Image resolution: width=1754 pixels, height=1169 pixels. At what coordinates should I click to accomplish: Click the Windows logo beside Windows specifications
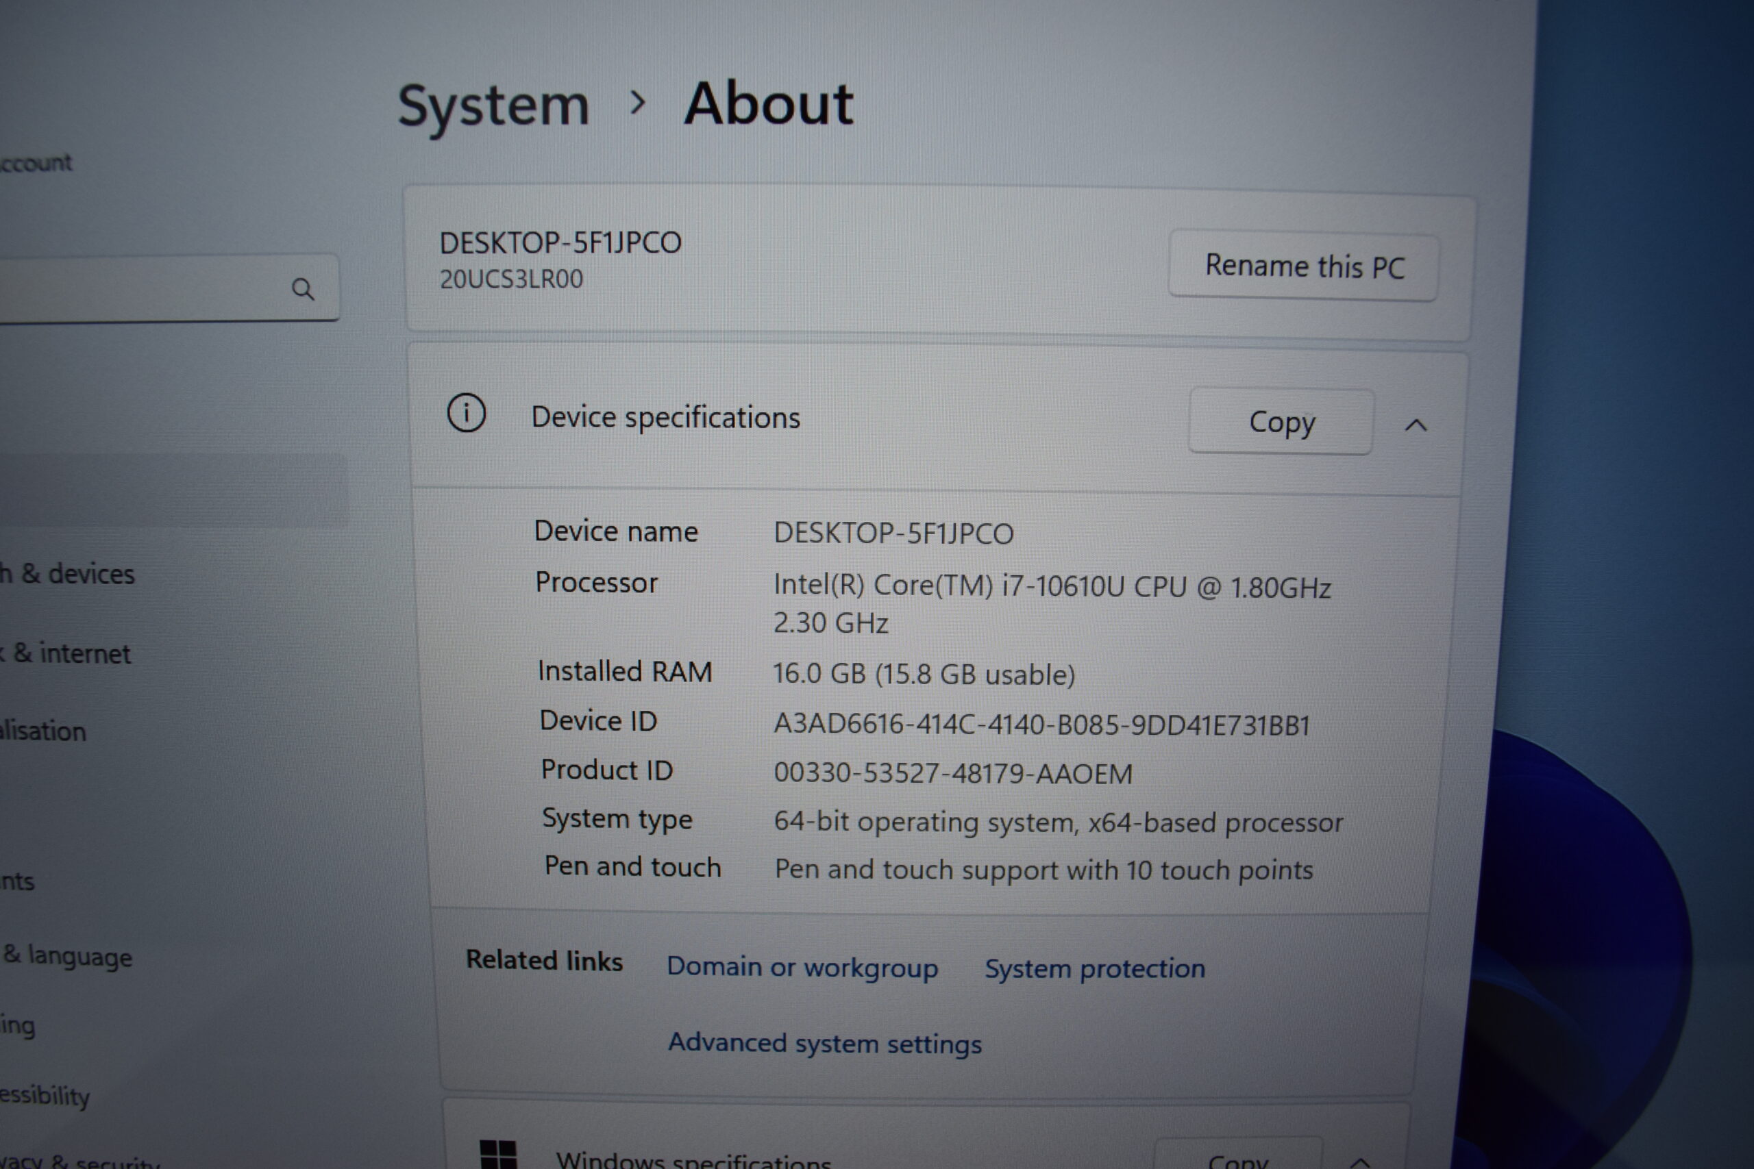tap(498, 1154)
